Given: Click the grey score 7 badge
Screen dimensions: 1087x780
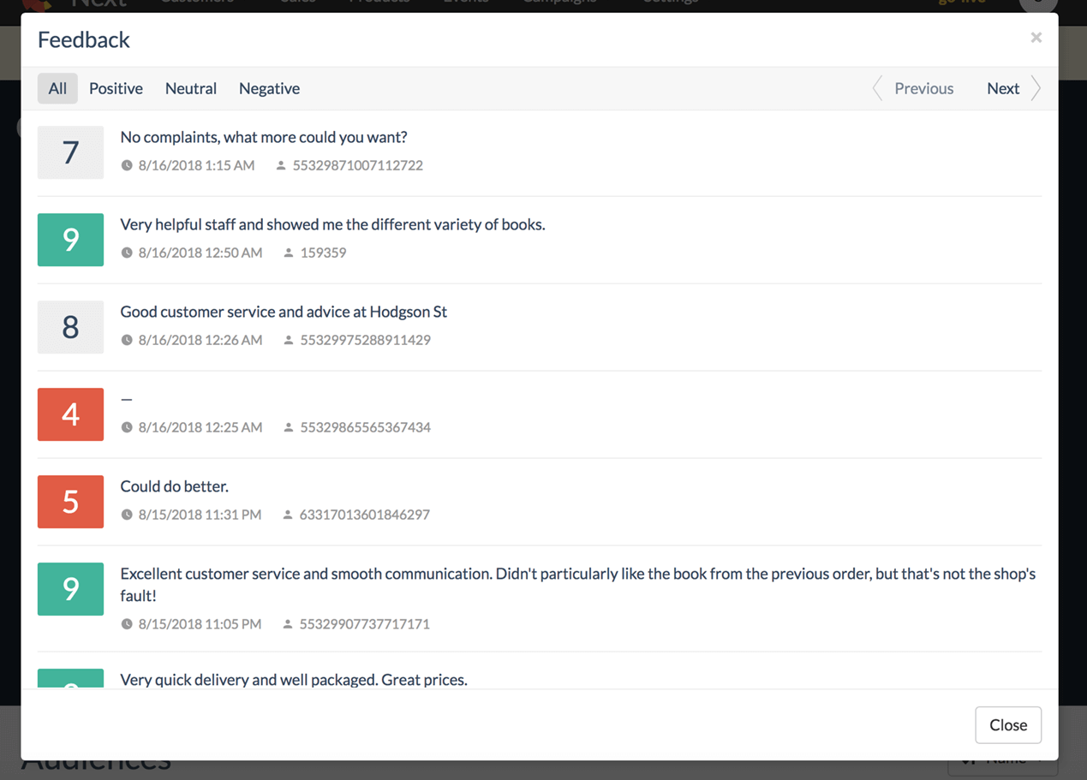Looking at the screenshot, I should pos(70,152).
